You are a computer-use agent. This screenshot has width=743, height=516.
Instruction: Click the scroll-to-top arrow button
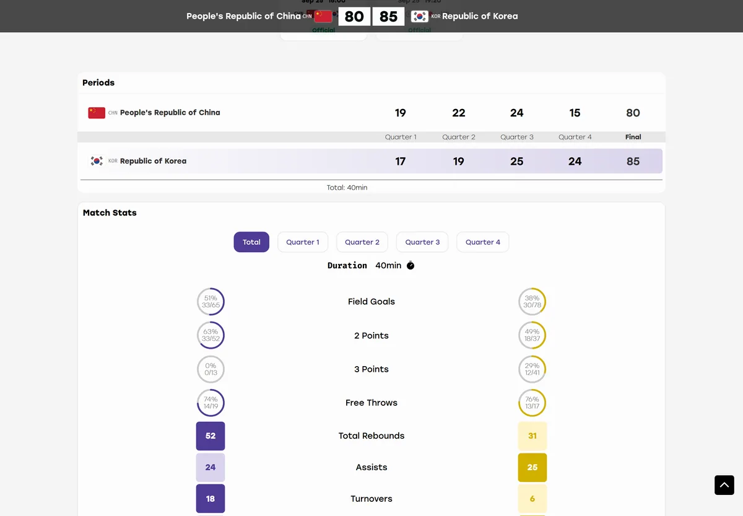point(724,485)
